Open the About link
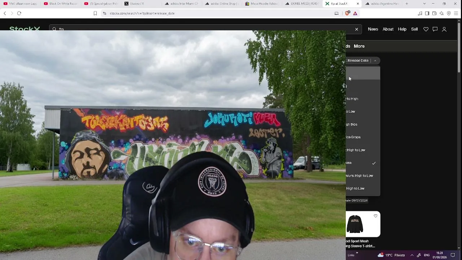Screen dimensions: 462x260 click(x=388, y=29)
